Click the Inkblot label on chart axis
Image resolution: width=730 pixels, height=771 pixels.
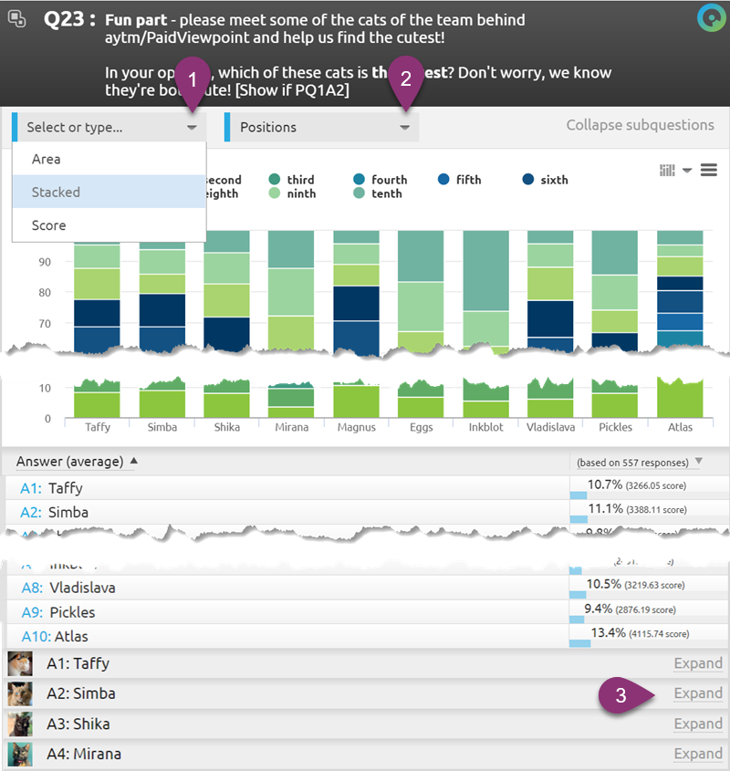(486, 427)
